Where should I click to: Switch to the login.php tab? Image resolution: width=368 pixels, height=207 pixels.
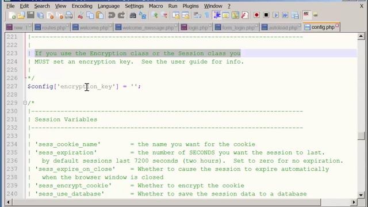[x=196, y=28]
